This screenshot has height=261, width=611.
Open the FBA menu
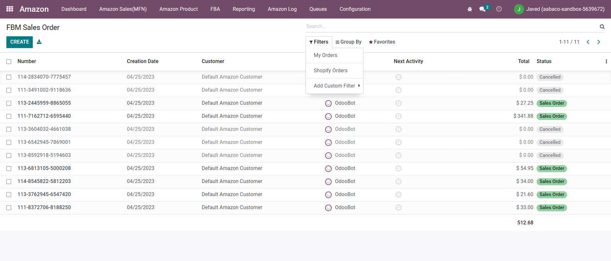click(215, 9)
